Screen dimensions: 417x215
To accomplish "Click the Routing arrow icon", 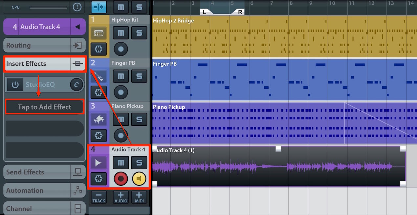I will coord(77,45).
